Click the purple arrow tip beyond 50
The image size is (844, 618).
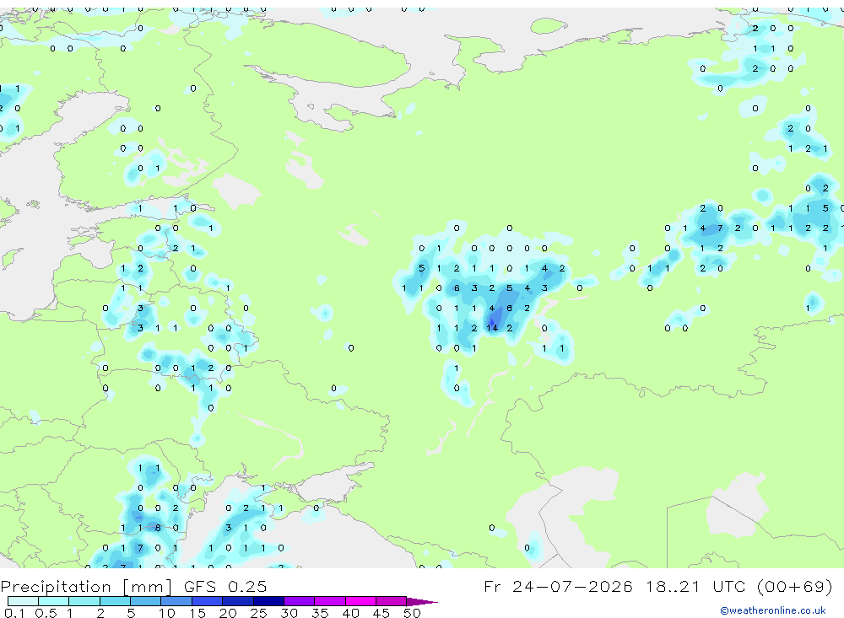click(423, 601)
